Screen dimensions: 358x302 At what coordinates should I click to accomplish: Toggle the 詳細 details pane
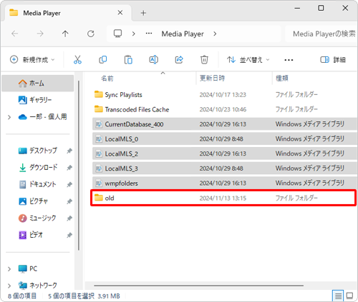click(333, 60)
